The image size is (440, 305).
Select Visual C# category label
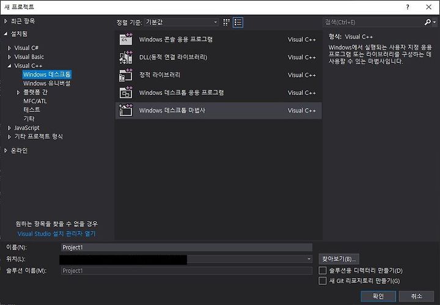[x=26, y=48]
